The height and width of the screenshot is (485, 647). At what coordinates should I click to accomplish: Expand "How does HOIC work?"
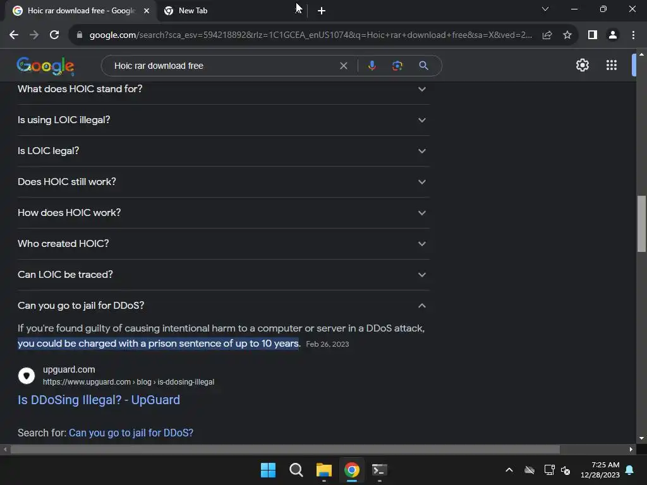(x=223, y=213)
